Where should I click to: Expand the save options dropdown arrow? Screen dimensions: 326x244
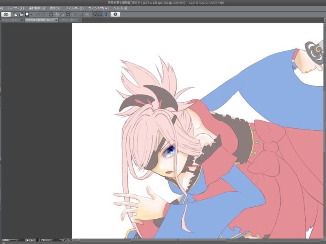[31, 14]
